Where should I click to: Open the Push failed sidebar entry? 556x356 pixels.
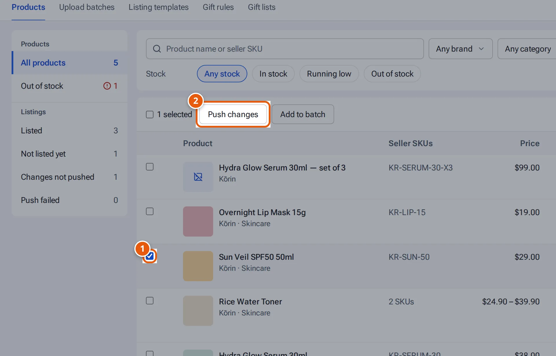tap(69, 200)
